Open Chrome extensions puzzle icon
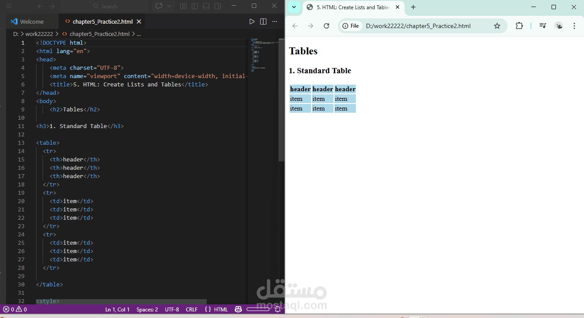 click(519, 26)
